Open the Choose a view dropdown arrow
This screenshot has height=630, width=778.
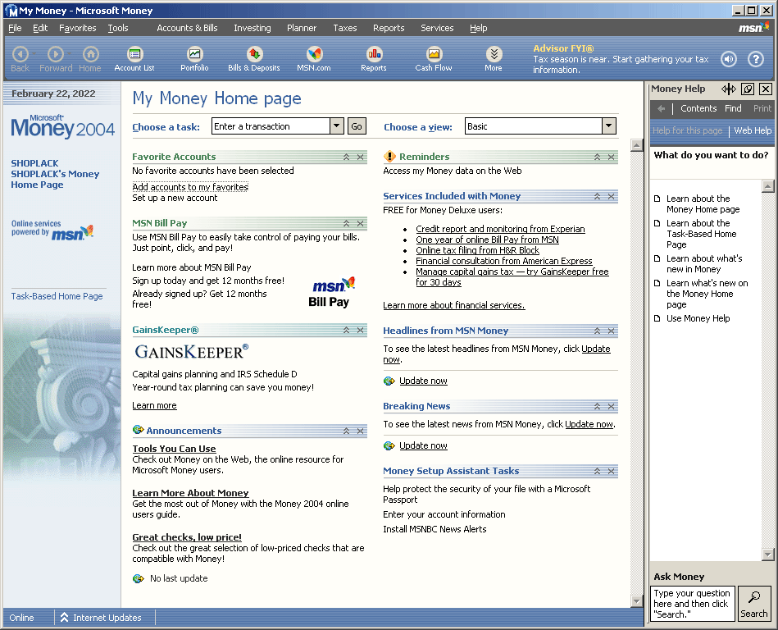pyautogui.click(x=609, y=126)
